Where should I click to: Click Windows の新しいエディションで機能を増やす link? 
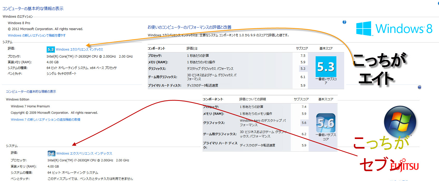tap(37, 36)
